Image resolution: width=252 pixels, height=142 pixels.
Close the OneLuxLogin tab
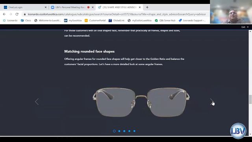click(46, 7)
